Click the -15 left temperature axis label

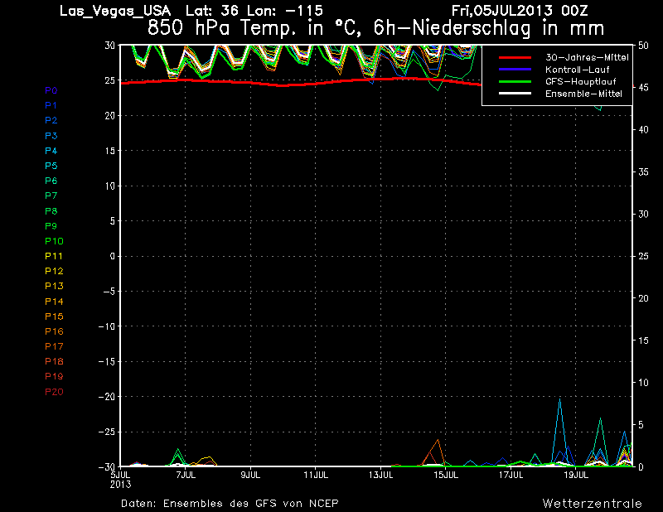(x=107, y=362)
